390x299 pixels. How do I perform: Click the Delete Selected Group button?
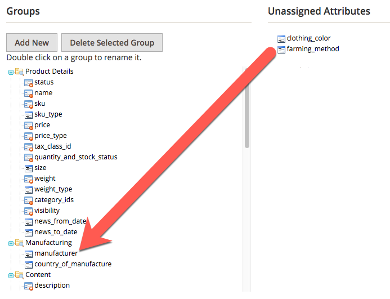click(x=112, y=43)
